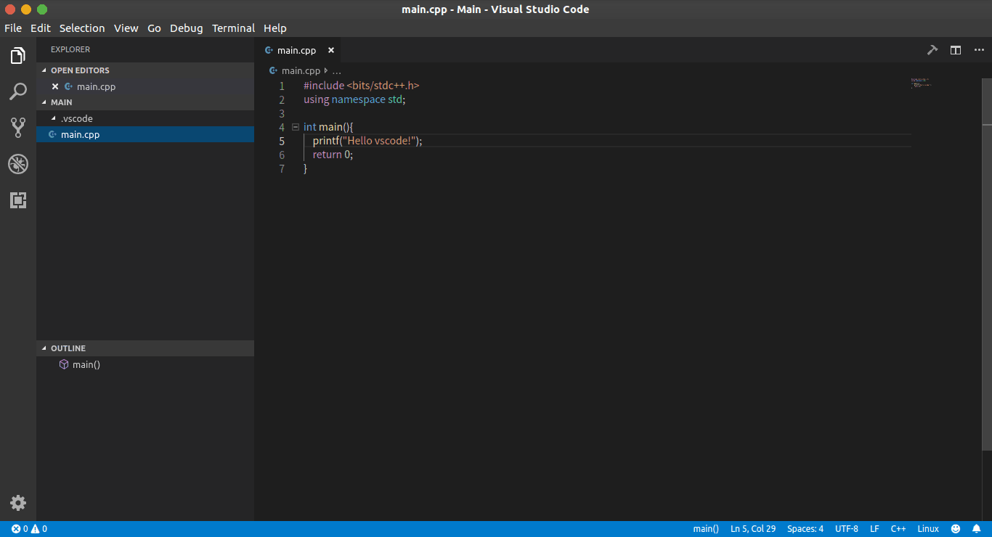992x537 pixels.
Task: Open more editor actions with the ellipsis
Action: click(x=978, y=49)
